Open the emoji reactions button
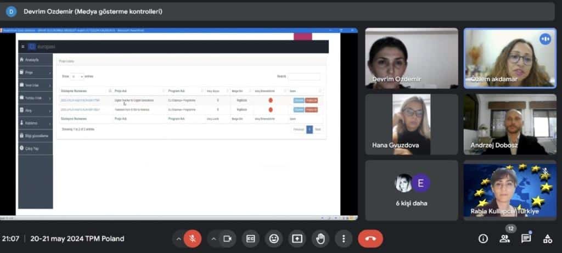Image resolution: width=562 pixels, height=253 pixels. [273, 238]
